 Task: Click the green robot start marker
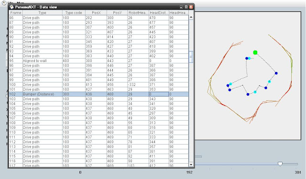(x=255, y=53)
